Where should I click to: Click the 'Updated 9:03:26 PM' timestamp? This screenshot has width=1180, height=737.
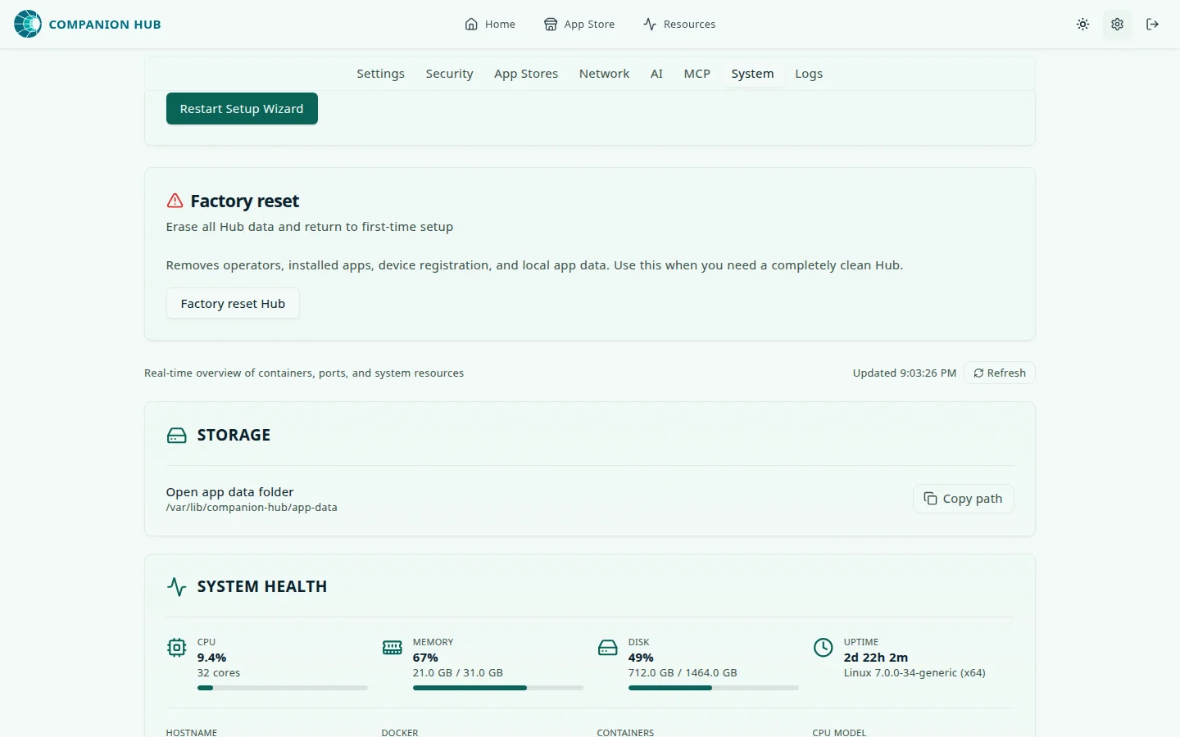905,373
